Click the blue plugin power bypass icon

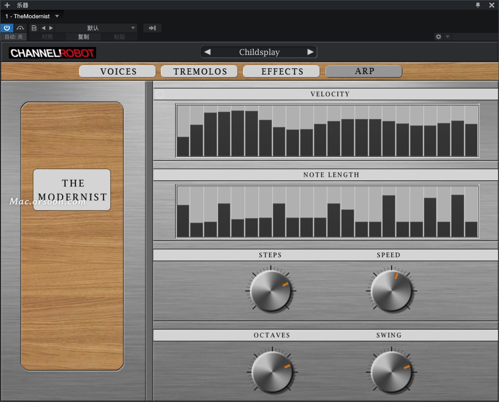[x=7, y=28]
